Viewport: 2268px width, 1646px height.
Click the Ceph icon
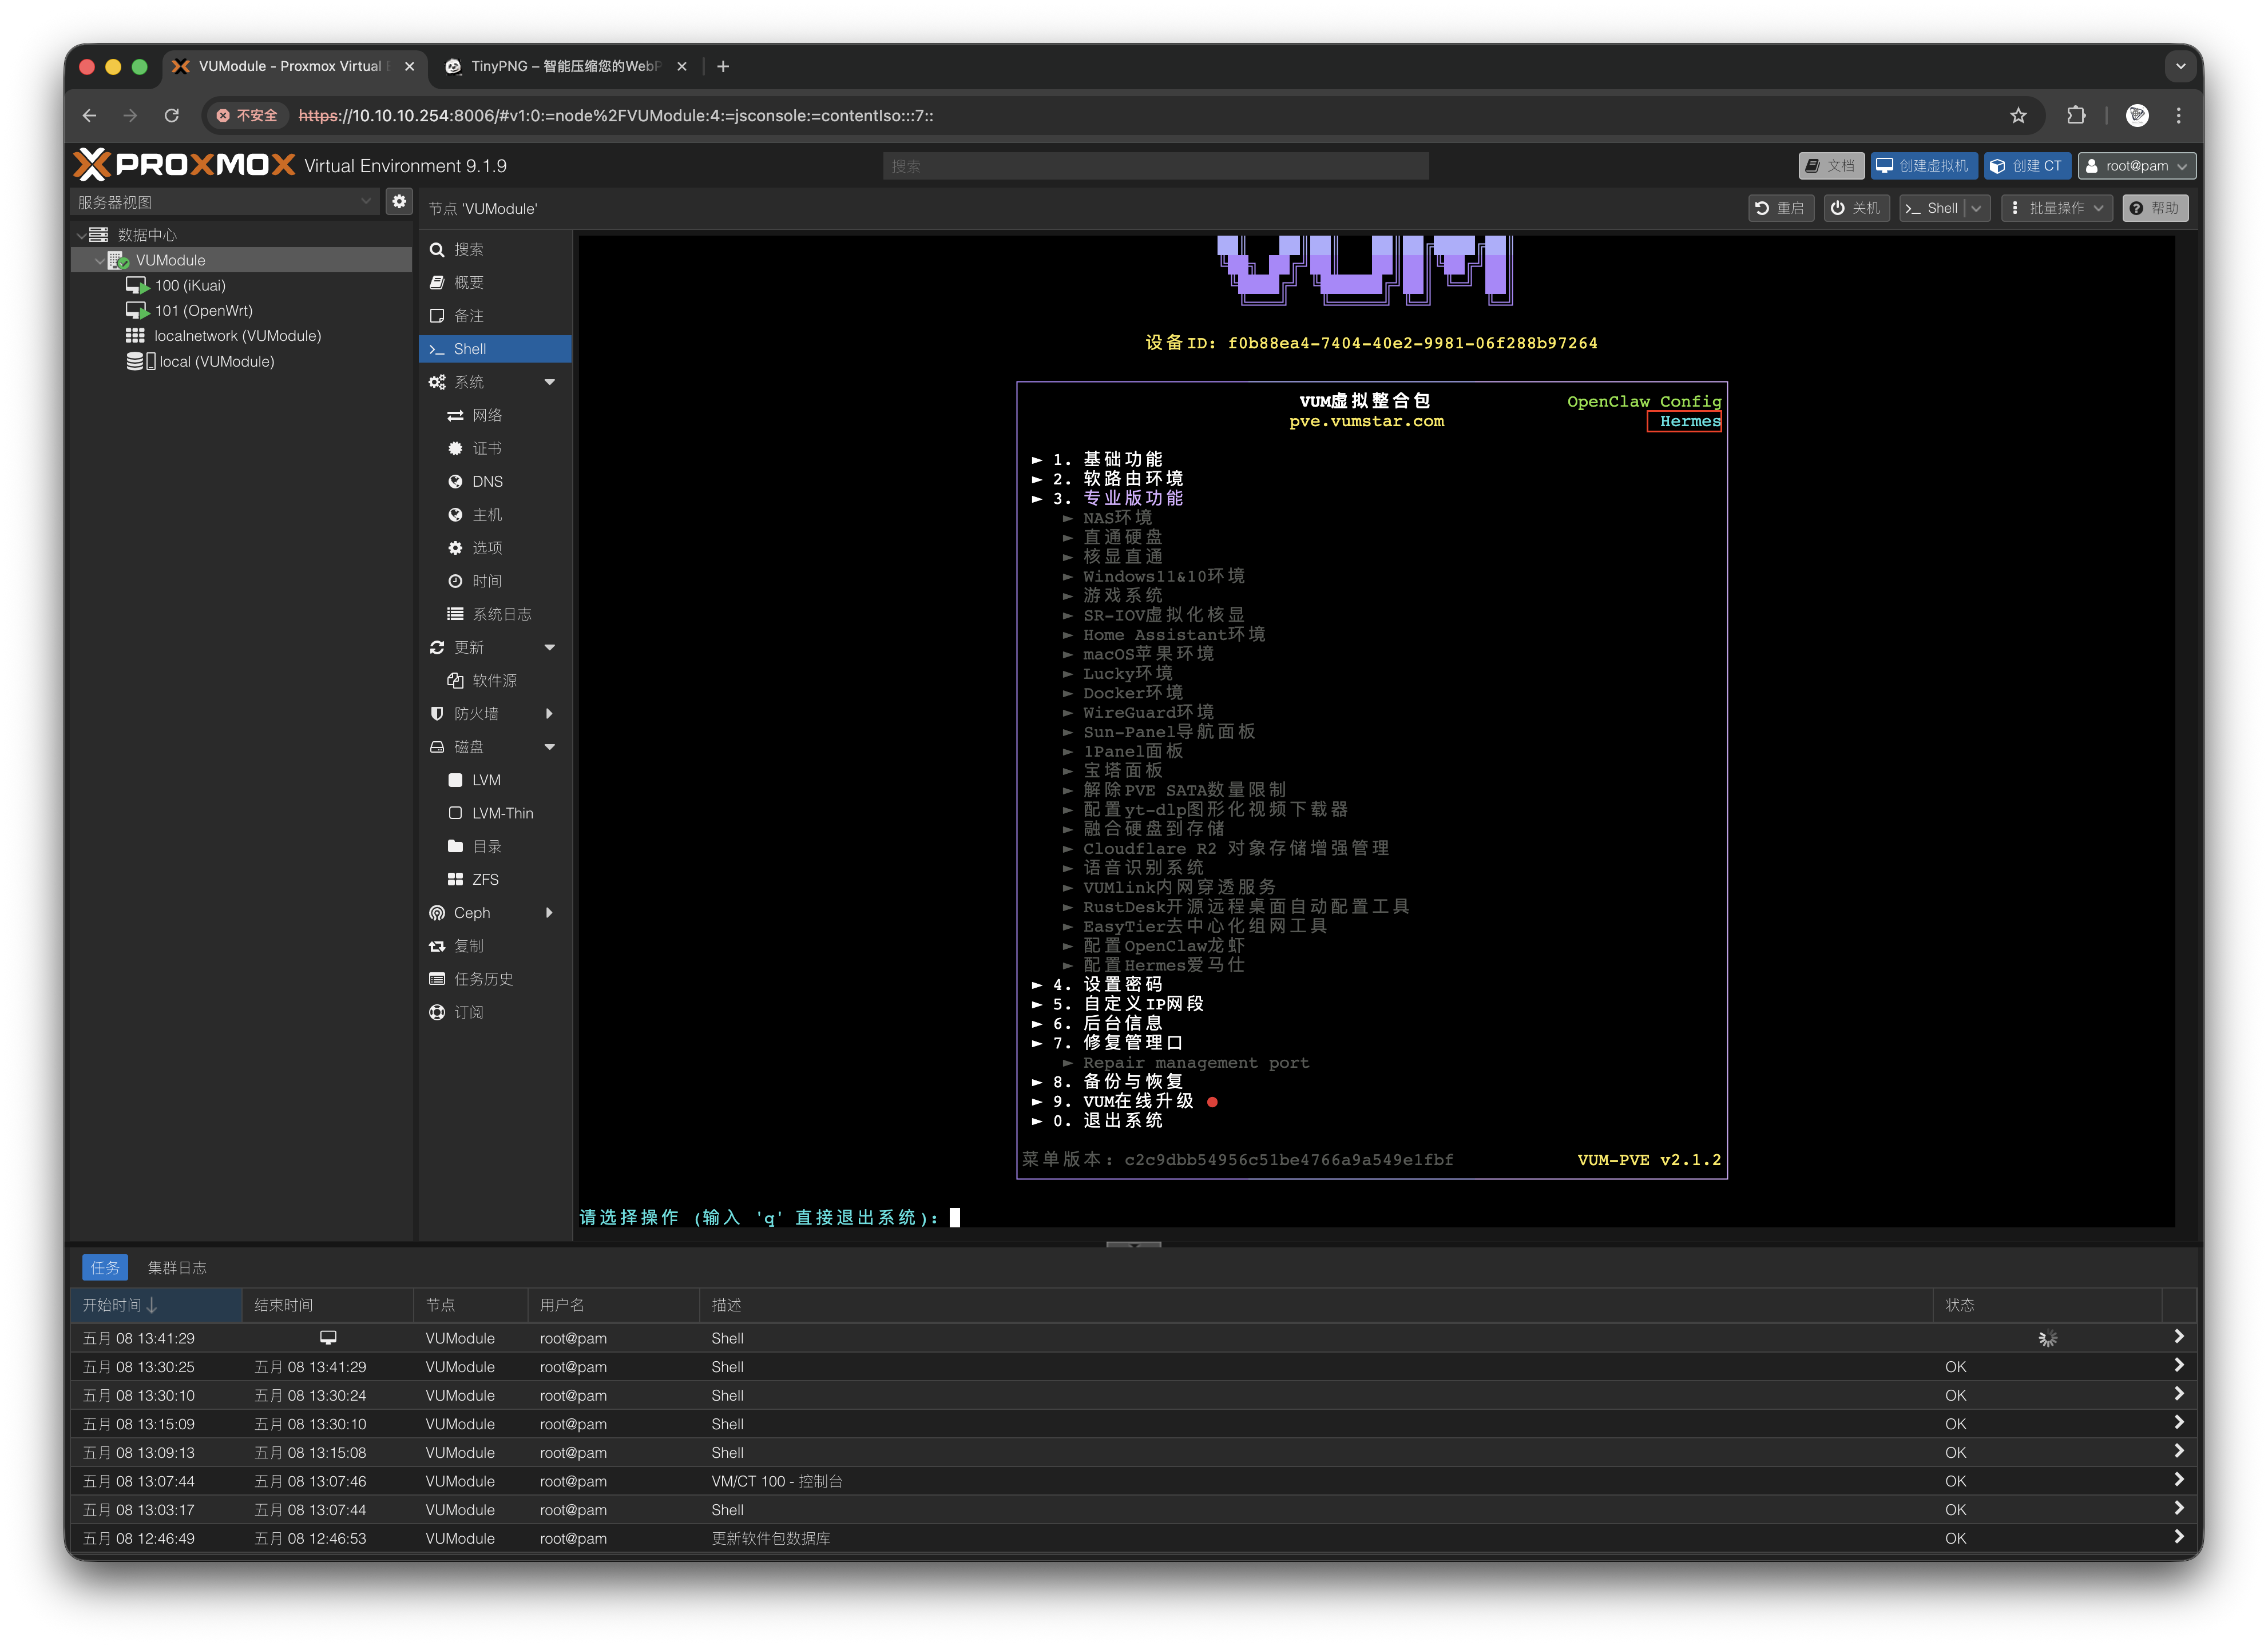tap(437, 912)
